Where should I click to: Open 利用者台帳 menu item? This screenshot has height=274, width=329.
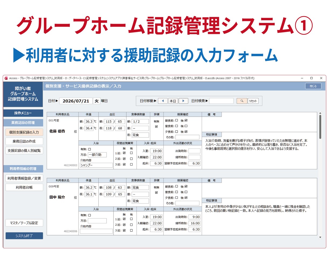pos(24,187)
